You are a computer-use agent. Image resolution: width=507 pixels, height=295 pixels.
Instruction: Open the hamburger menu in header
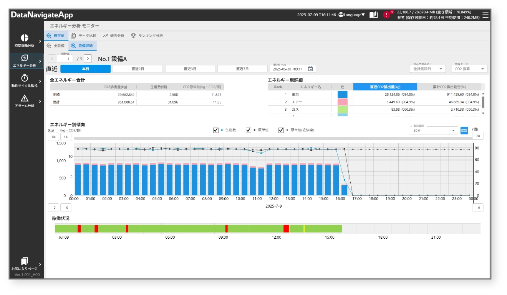tap(485, 15)
